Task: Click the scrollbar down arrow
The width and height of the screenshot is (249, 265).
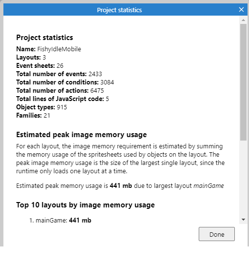Action: click(x=243, y=220)
